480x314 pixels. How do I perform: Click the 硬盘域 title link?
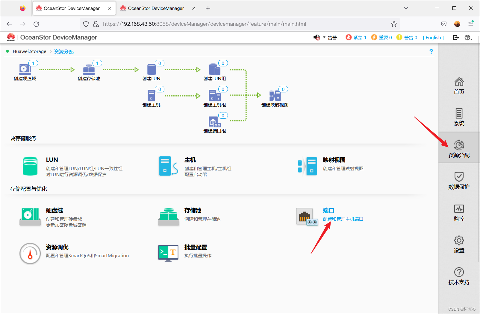coord(54,211)
